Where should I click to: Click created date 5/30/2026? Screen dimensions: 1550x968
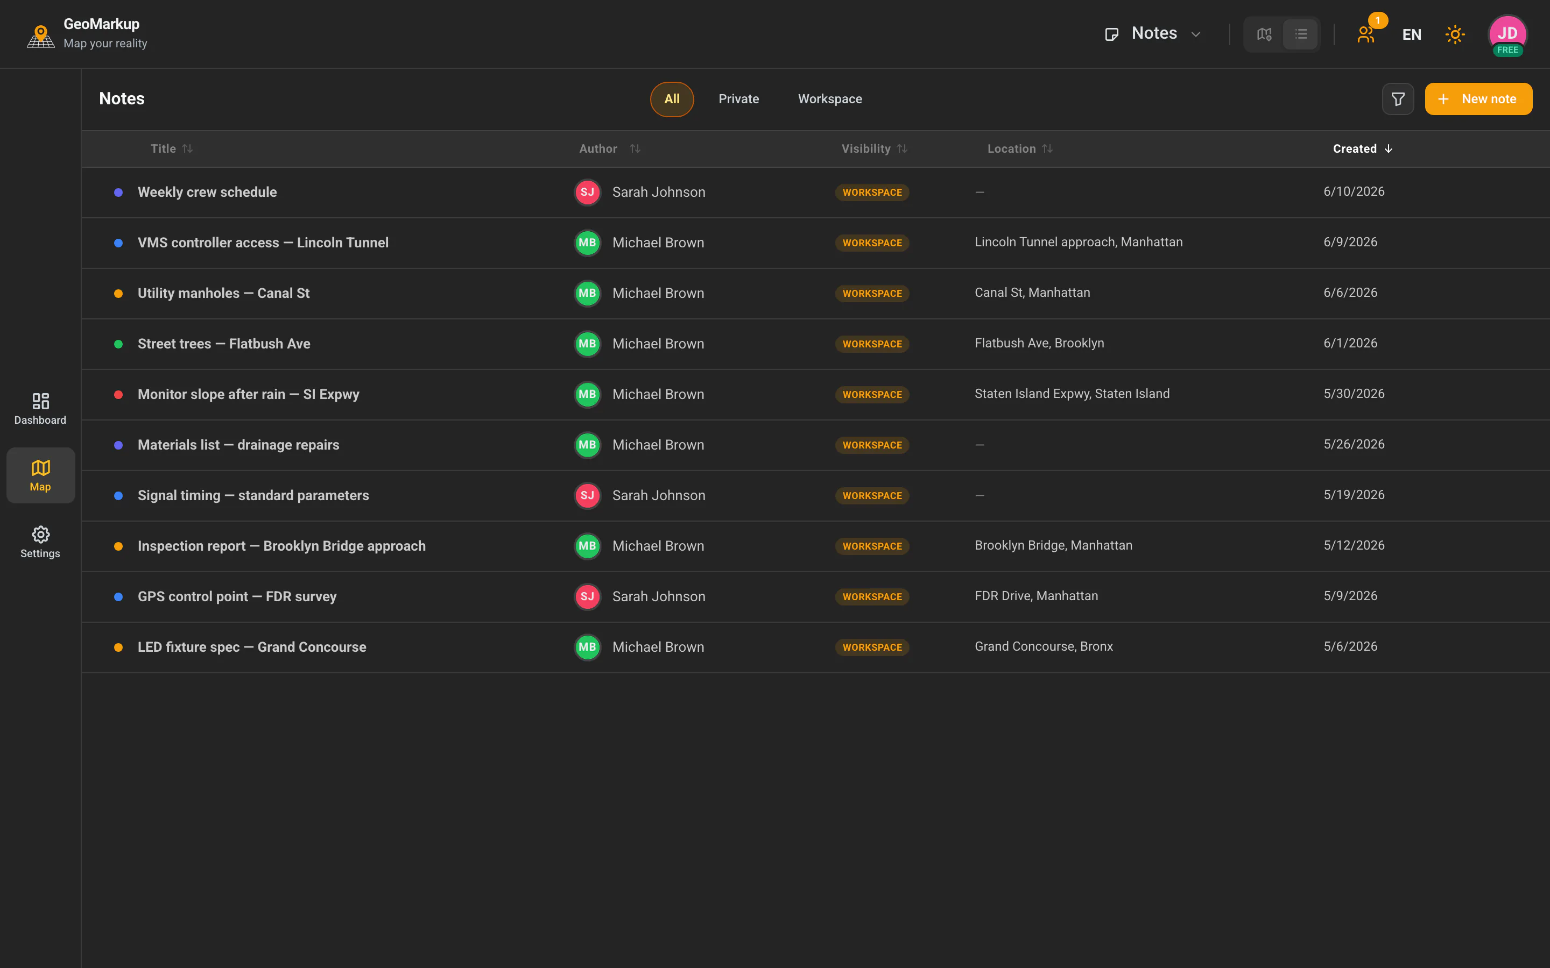1354,394
